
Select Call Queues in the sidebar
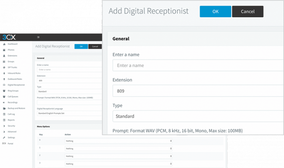click(x=13, y=97)
